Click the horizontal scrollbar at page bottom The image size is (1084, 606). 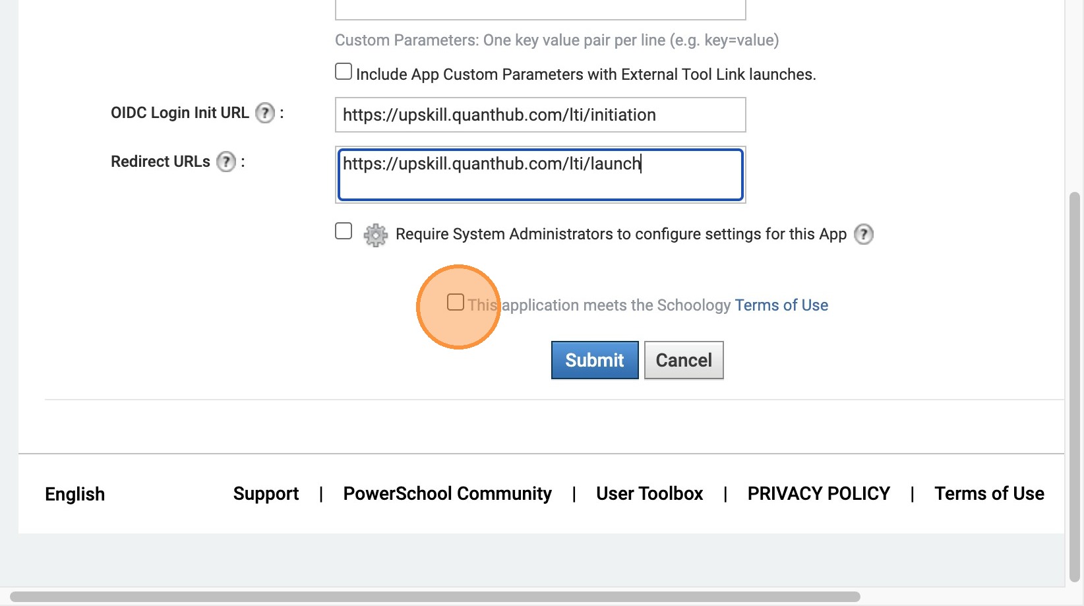coord(435,597)
